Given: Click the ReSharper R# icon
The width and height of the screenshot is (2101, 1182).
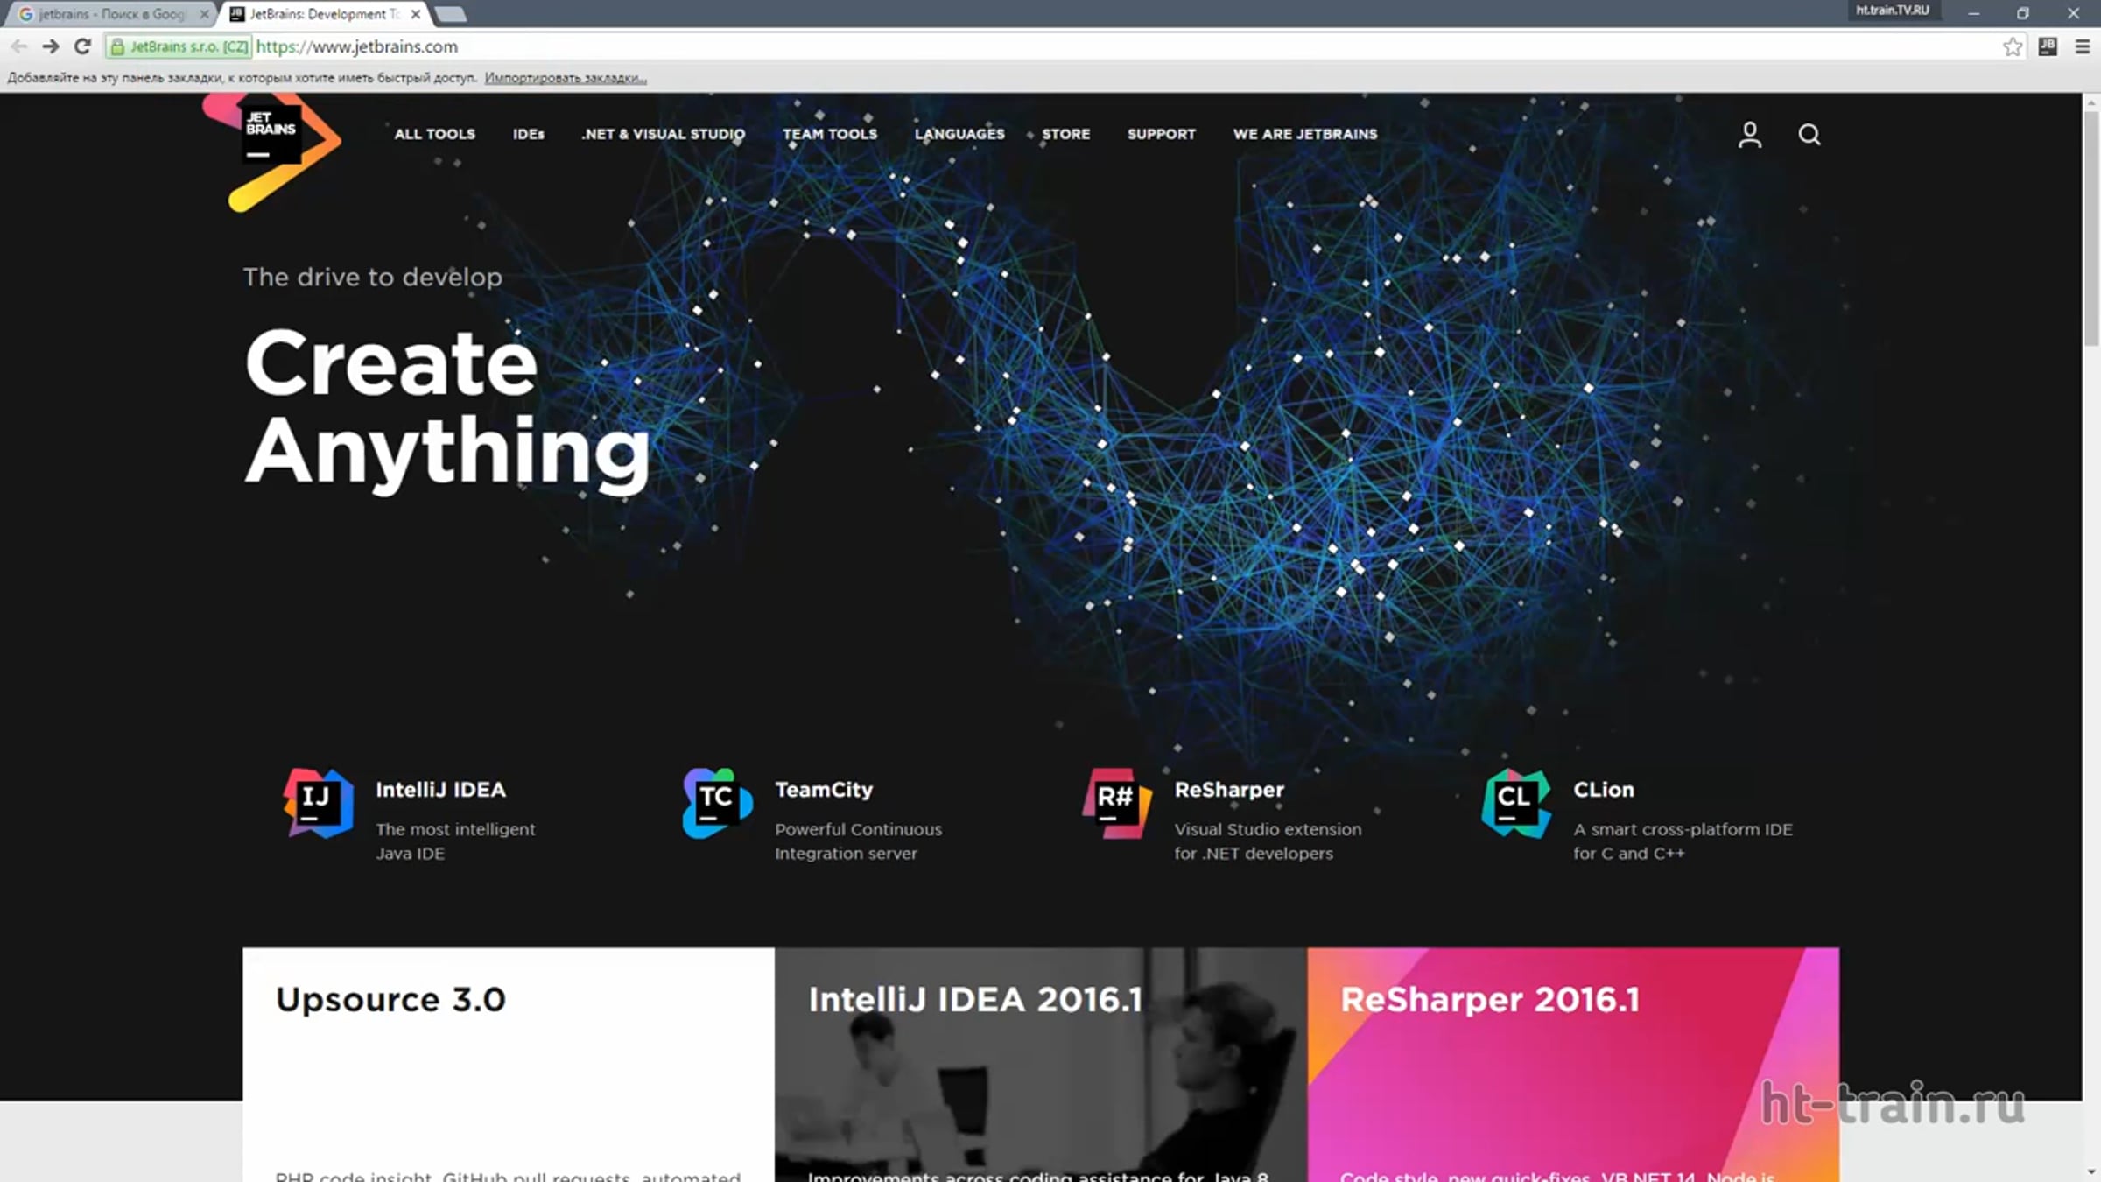Looking at the screenshot, I should coord(1116,803).
